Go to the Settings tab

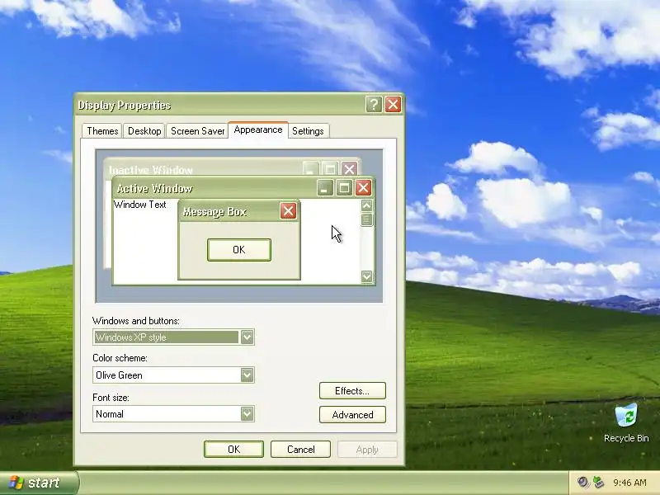pyautogui.click(x=308, y=131)
